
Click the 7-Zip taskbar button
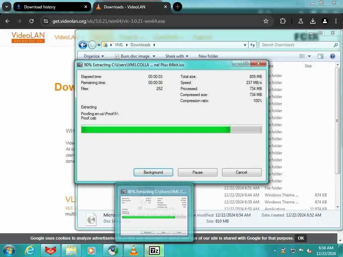154,250
